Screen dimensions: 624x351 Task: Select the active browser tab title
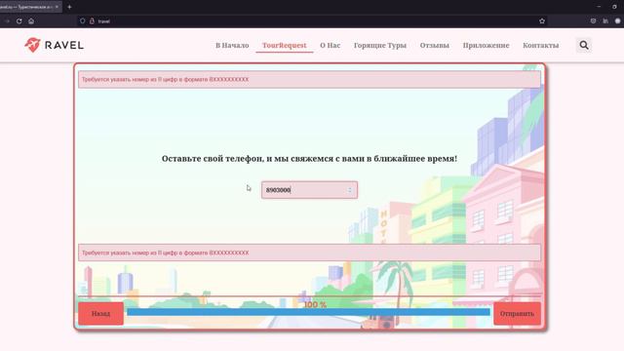[x=26, y=7]
